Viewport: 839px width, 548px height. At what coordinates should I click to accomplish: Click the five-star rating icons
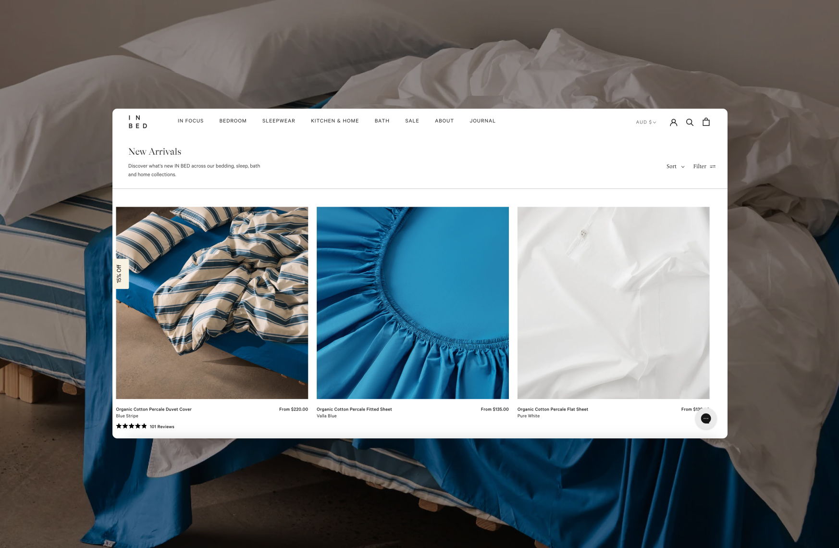tap(131, 426)
